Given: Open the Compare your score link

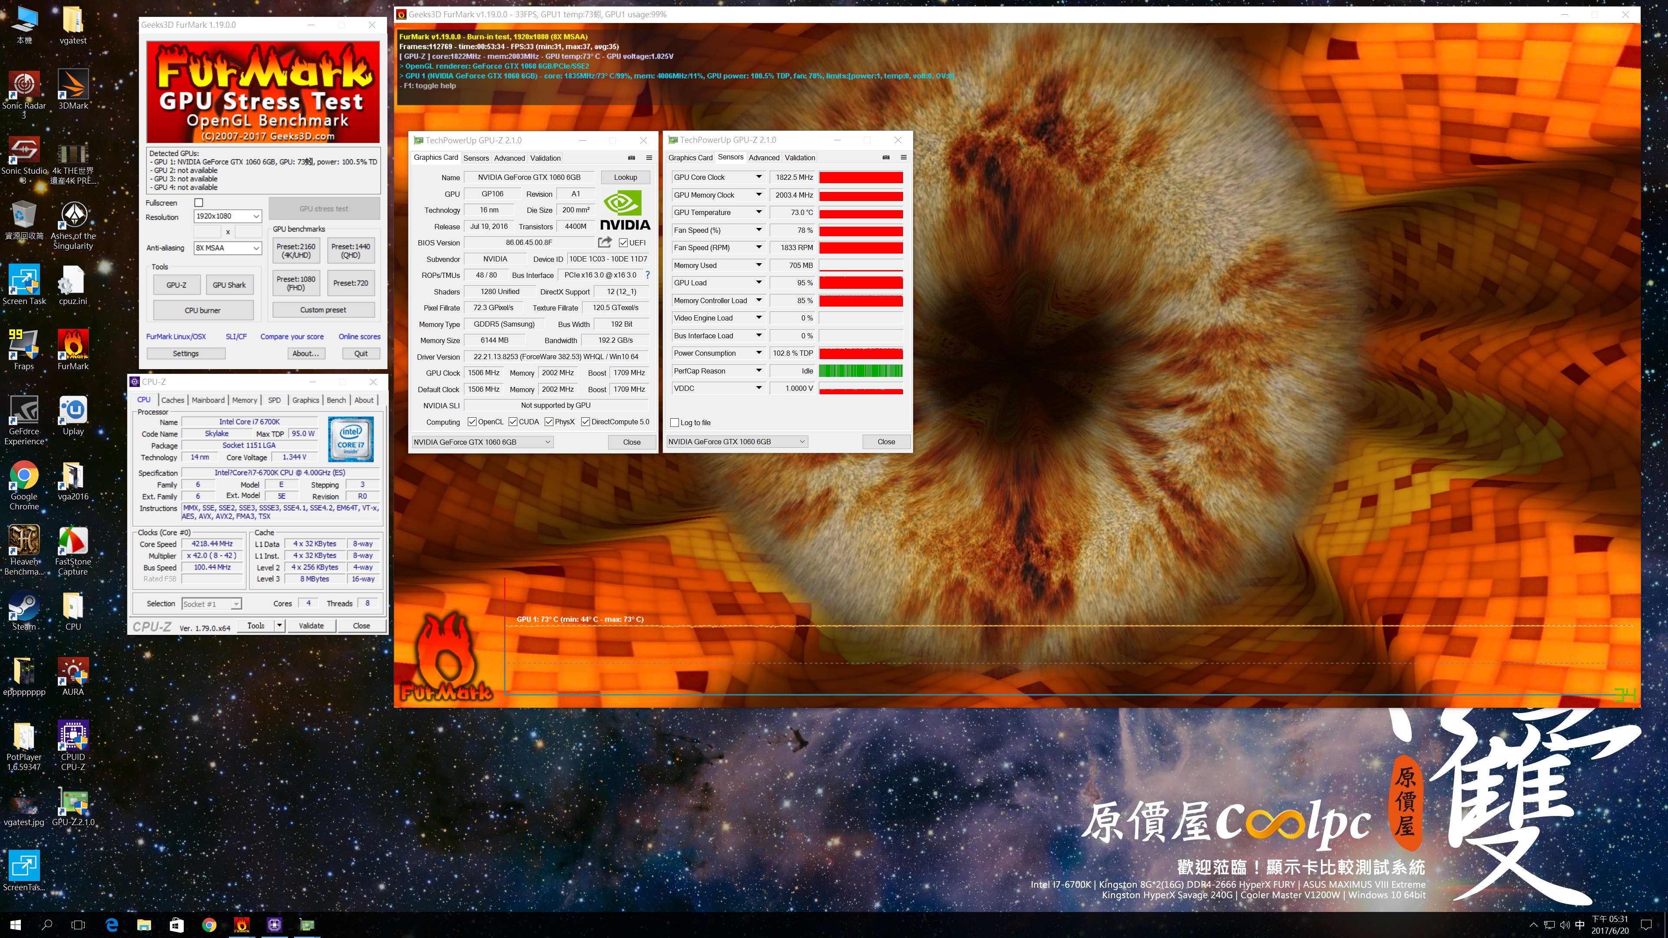Looking at the screenshot, I should 292,337.
